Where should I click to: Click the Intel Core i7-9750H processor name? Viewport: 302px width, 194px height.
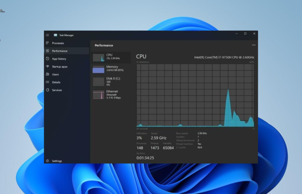click(224, 57)
